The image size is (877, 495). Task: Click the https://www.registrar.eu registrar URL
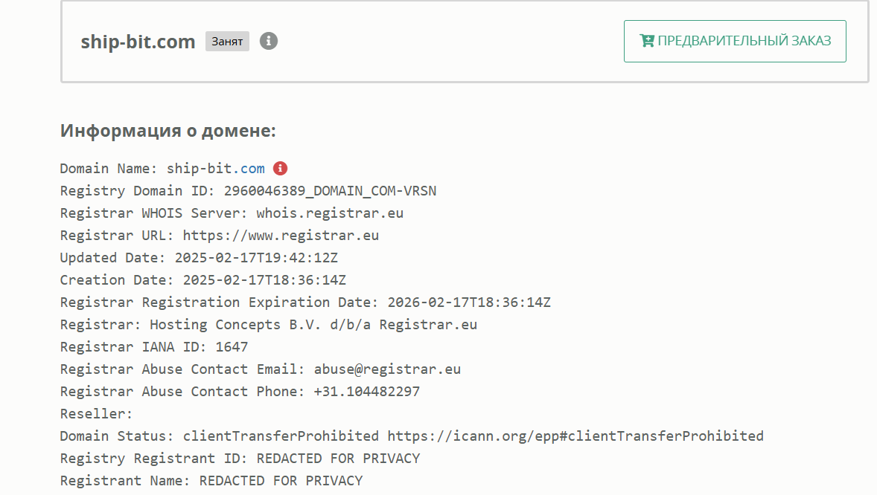click(281, 235)
